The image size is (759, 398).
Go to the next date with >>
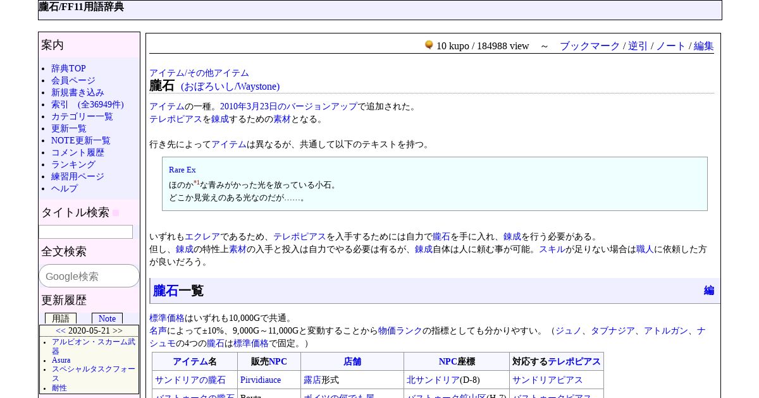coord(118,330)
